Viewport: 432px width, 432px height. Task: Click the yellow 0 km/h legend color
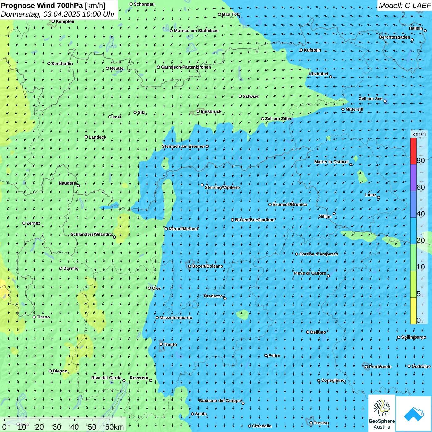point(413,311)
